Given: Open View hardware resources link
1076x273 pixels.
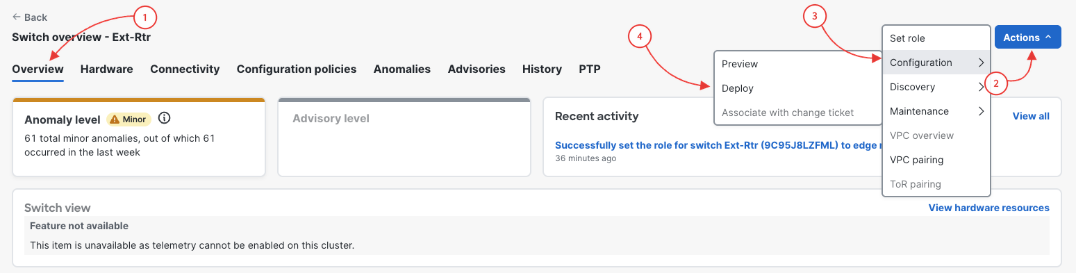Looking at the screenshot, I should (x=989, y=208).
